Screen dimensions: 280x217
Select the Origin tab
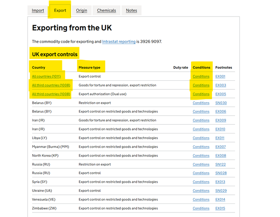click(82, 10)
